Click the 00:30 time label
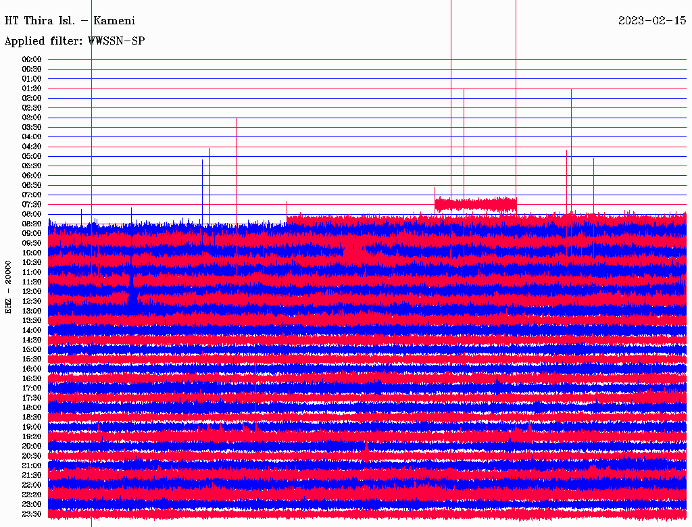The width and height of the screenshot is (692, 527). click(32, 70)
